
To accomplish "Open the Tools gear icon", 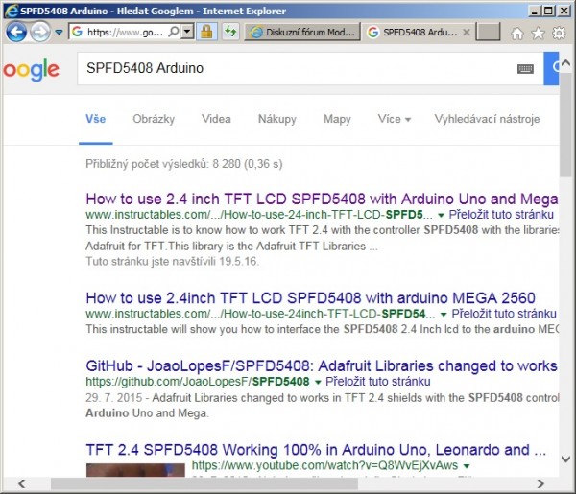I will [x=559, y=33].
